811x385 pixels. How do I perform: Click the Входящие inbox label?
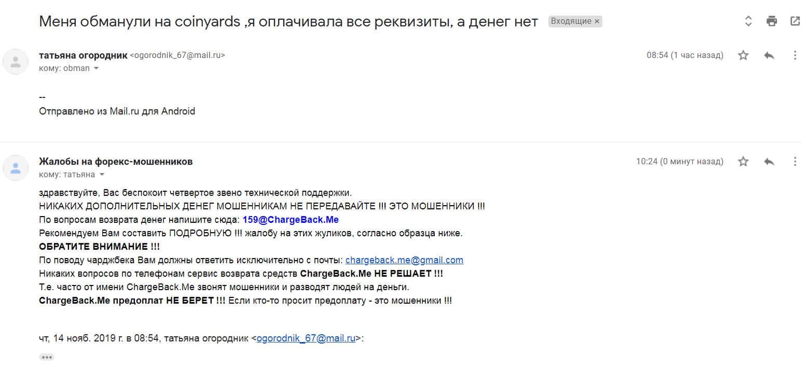click(571, 21)
